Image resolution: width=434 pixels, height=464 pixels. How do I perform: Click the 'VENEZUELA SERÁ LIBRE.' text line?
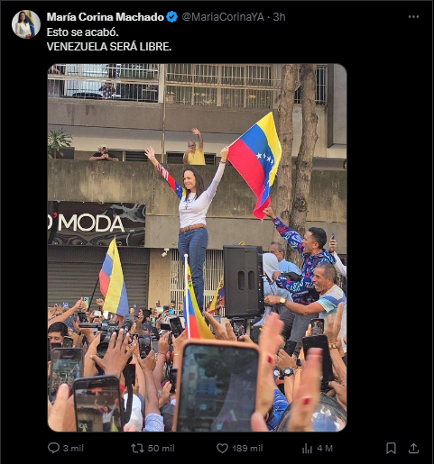[x=109, y=47]
